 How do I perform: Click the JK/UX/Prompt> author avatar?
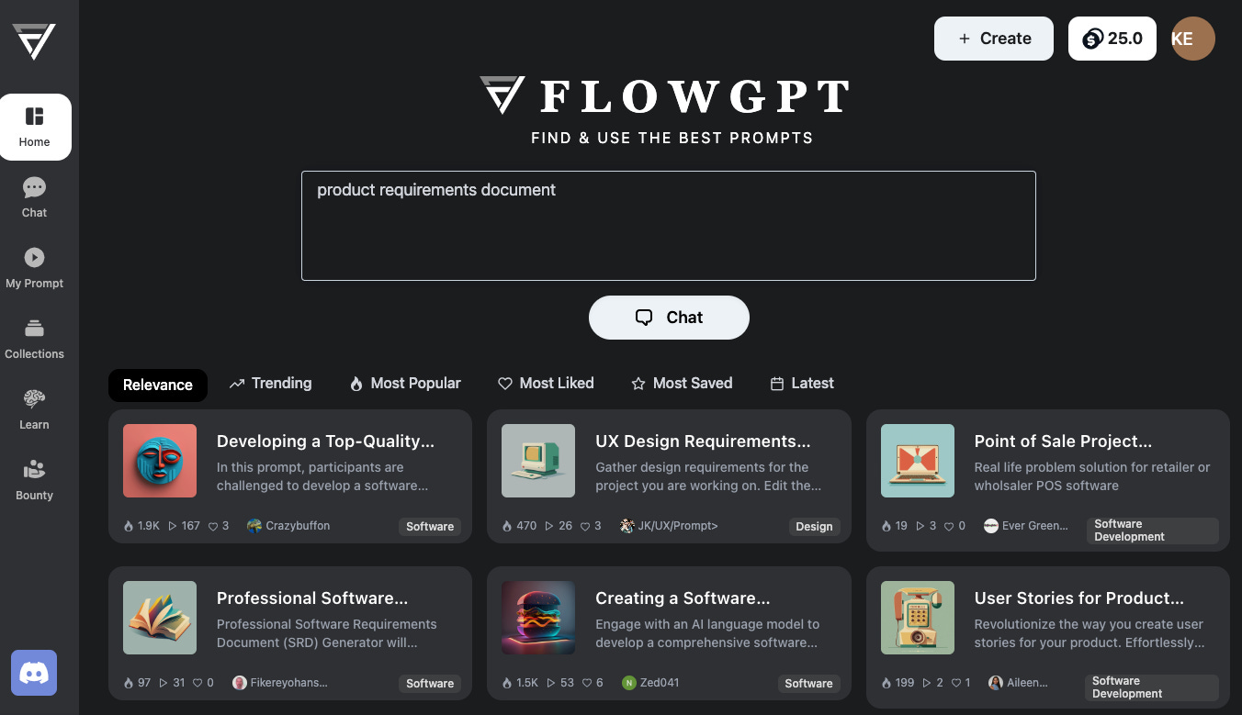click(x=627, y=526)
